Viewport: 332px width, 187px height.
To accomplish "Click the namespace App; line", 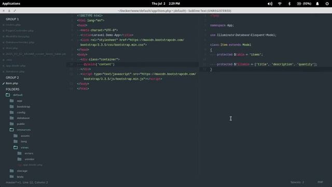I will coord(222,25).
